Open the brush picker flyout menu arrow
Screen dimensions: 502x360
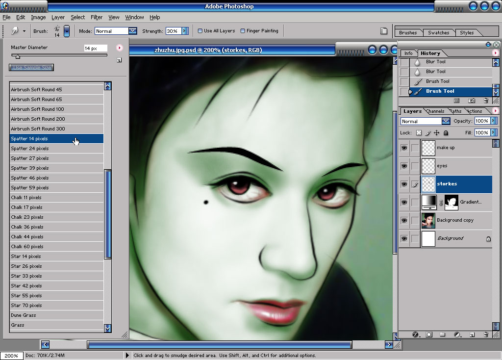tap(120, 48)
